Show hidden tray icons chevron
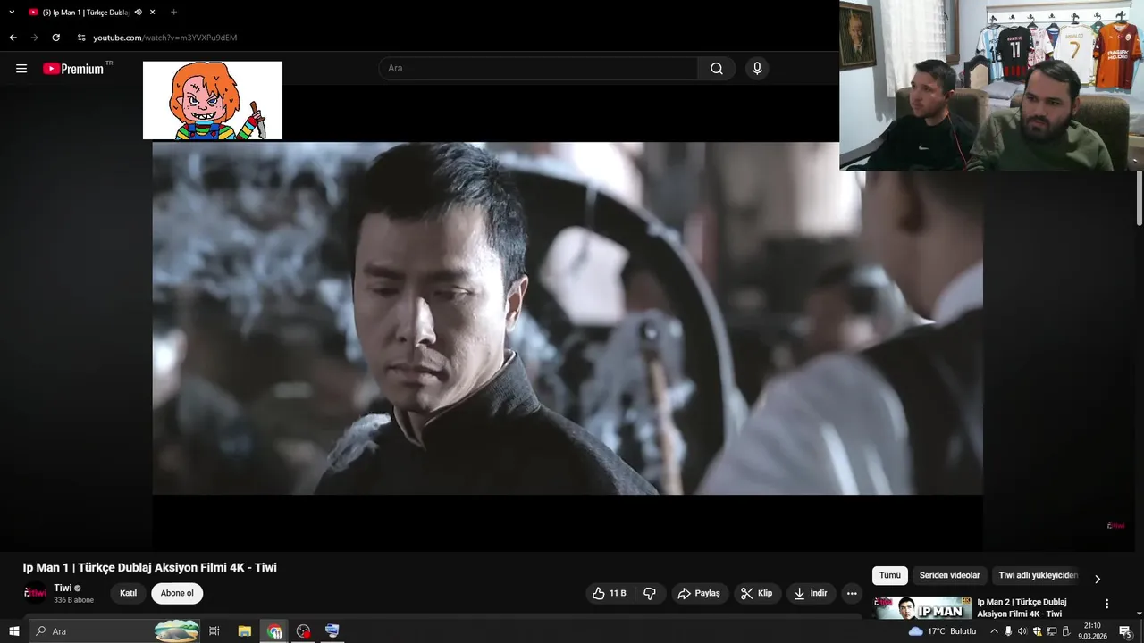Screen dimensions: 1144x643 coord(994,631)
